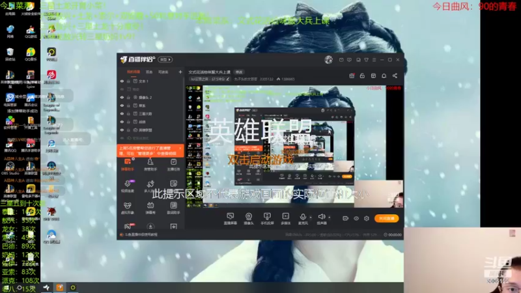Select the 三星次数 layer row
The image size is (521, 293).
150,113
